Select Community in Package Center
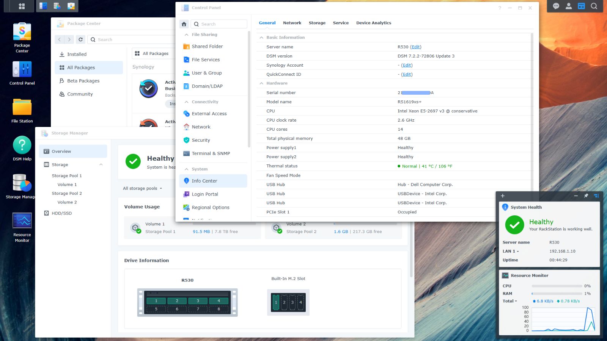Screen dimensions: 607x341 88,94
